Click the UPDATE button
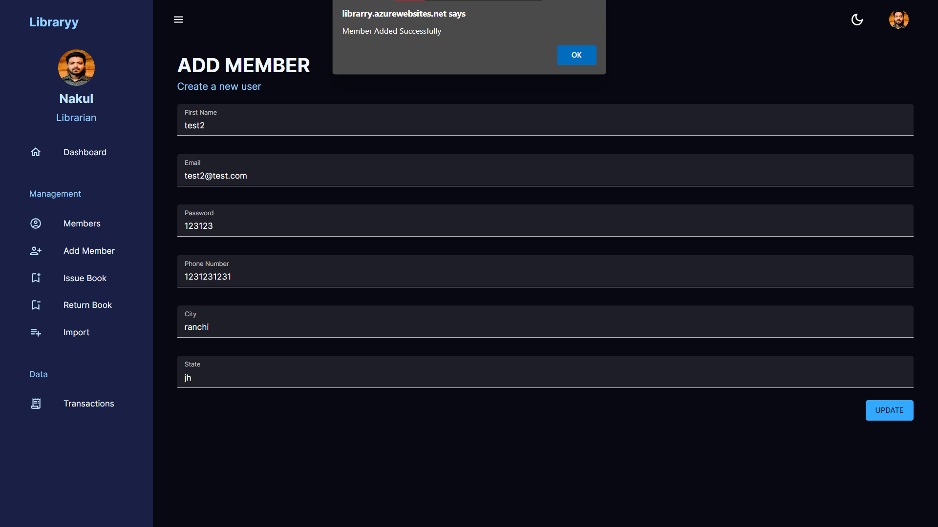Image resolution: width=938 pixels, height=527 pixels. click(x=889, y=410)
